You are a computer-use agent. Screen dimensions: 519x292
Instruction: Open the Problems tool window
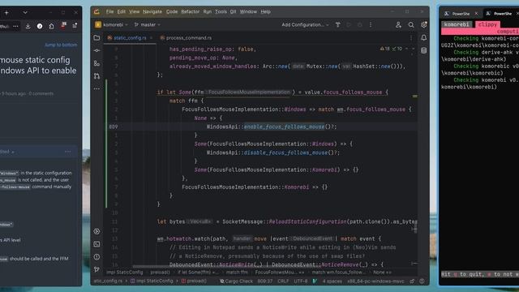(x=97, y=257)
